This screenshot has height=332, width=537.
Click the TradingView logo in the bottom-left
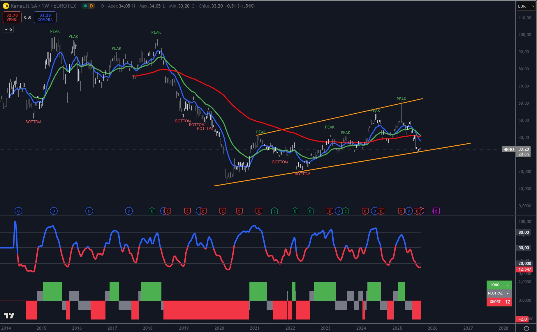[9, 315]
